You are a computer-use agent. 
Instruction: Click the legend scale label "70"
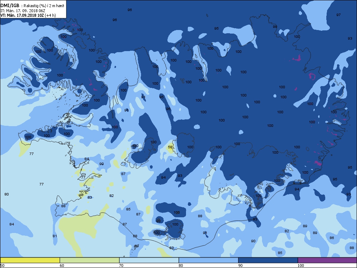[121, 265]
